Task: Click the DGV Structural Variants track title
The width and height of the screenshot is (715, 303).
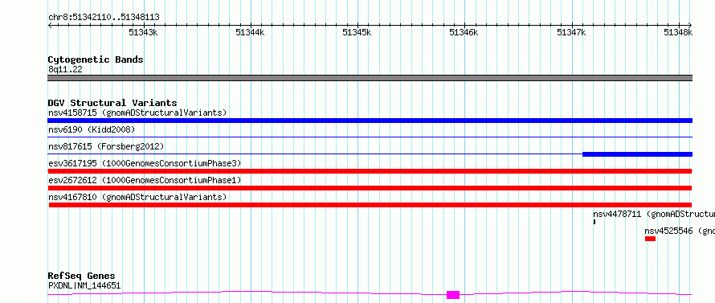Action: (112, 103)
